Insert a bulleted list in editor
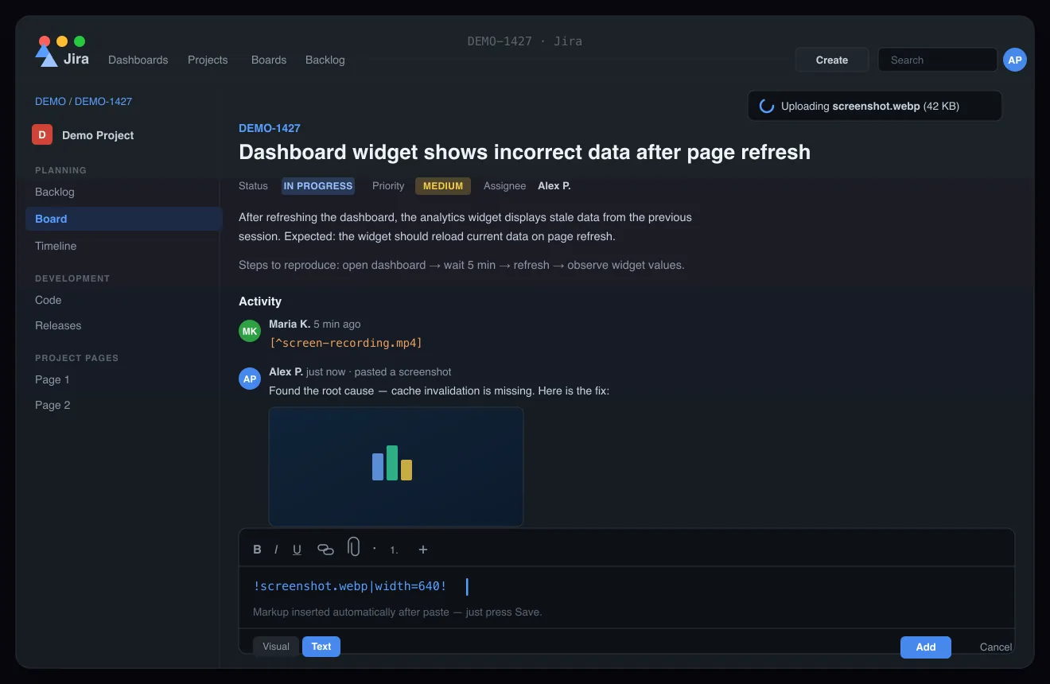This screenshot has width=1050, height=684. pyautogui.click(x=375, y=549)
